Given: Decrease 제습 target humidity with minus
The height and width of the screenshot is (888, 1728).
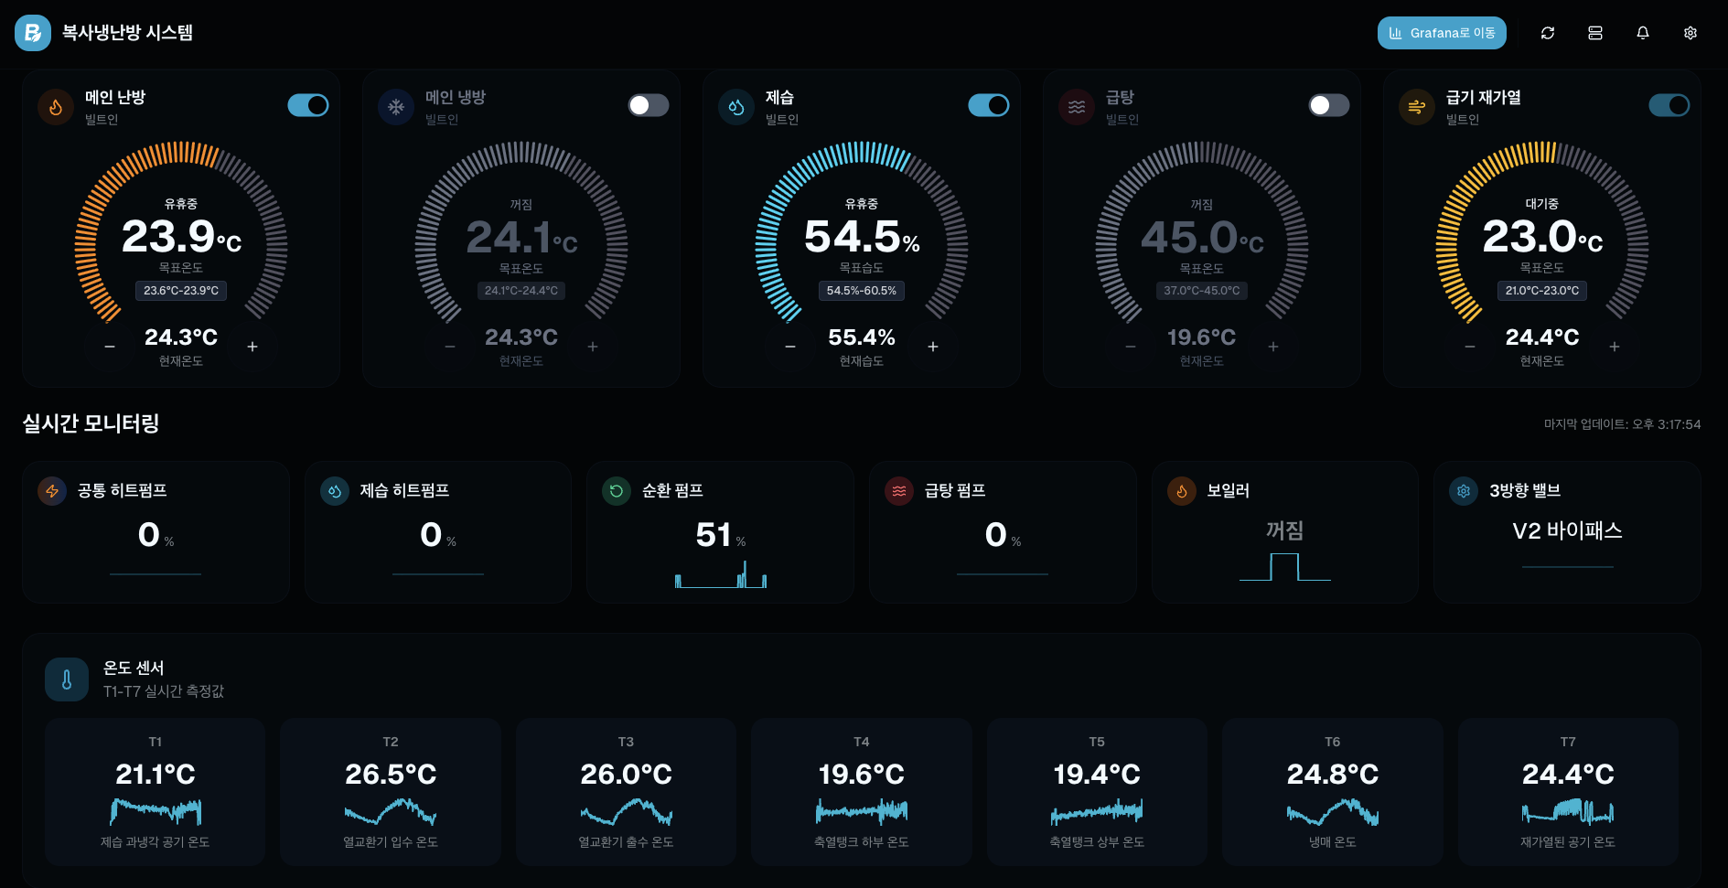Looking at the screenshot, I should (790, 347).
